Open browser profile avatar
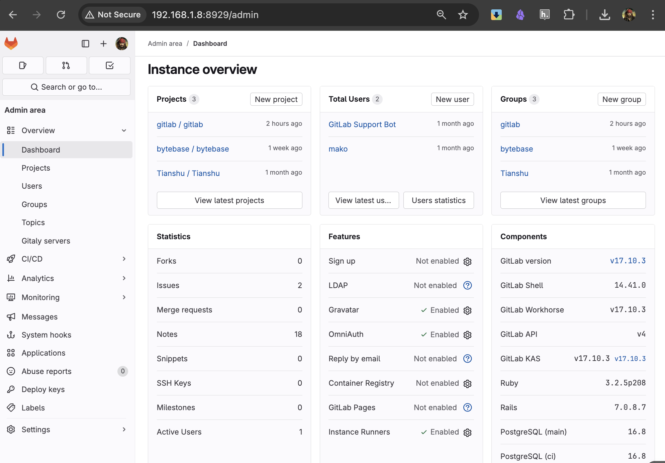This screenshot has width=665, height=463. [x=629, y=15]
